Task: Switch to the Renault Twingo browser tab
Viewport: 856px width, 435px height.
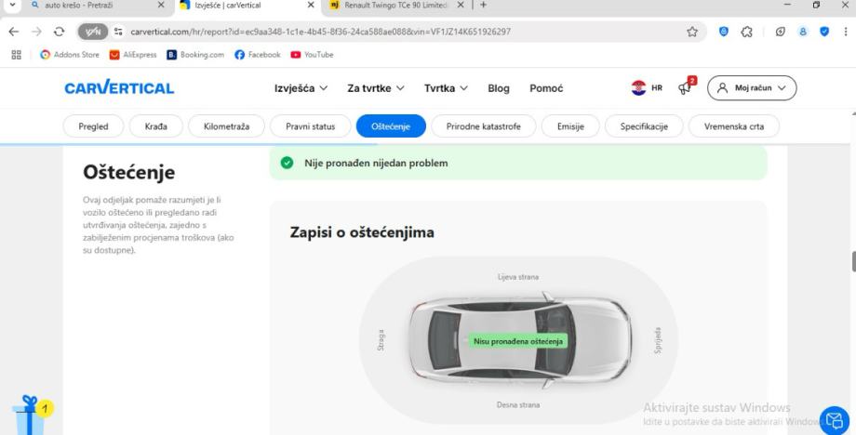Action: (x=391, y=7)
